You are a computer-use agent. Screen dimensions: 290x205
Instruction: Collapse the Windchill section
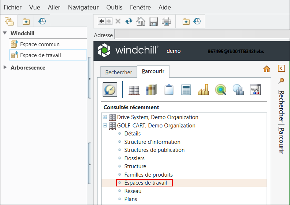pyautogui.click(x=5, y=33)
